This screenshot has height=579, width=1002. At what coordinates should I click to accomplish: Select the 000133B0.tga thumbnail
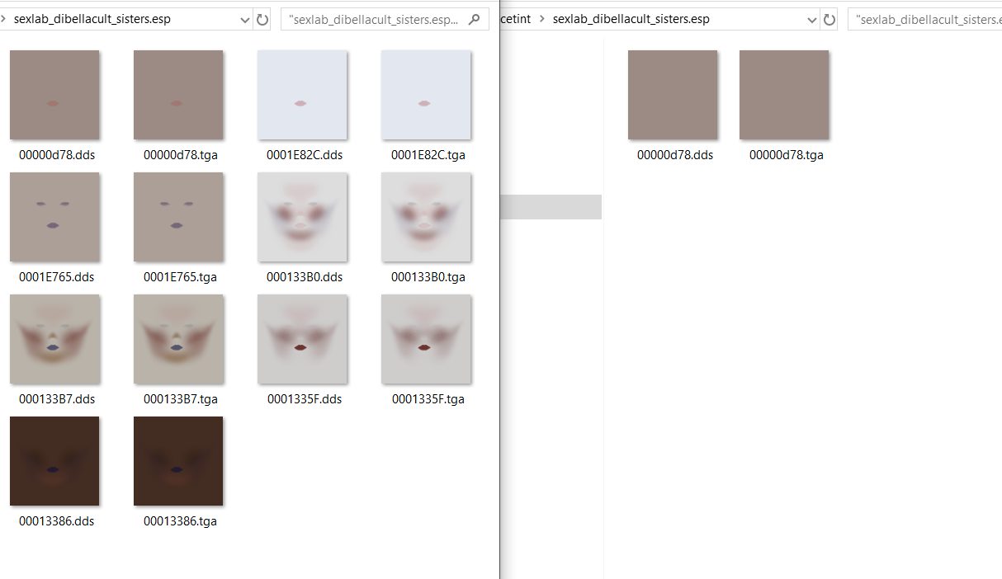(426, 217)
